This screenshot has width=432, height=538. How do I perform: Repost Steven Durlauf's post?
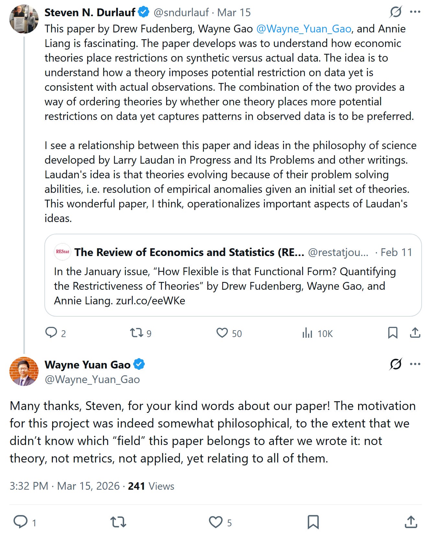136,333
